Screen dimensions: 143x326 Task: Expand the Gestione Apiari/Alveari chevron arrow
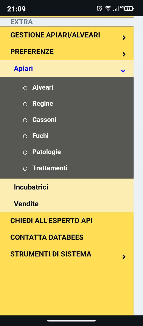124,38
